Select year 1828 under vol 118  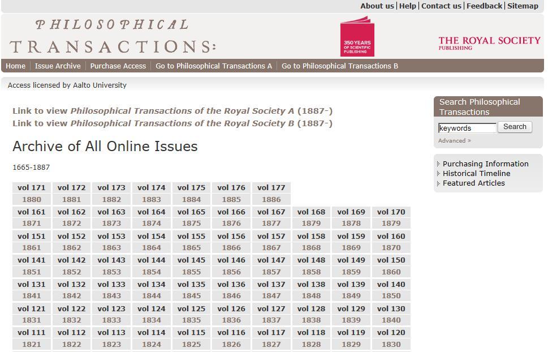point(311,344)
